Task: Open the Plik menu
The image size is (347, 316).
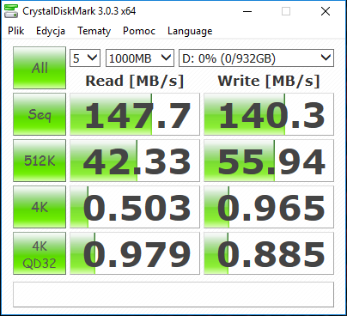Action: pos(16,31)
